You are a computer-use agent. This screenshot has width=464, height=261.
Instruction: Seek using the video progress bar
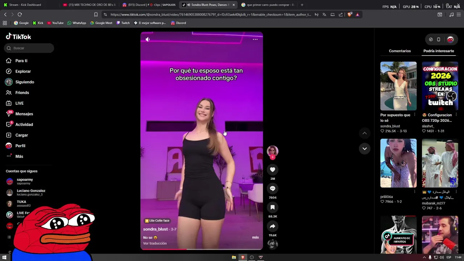pos(202,249)
